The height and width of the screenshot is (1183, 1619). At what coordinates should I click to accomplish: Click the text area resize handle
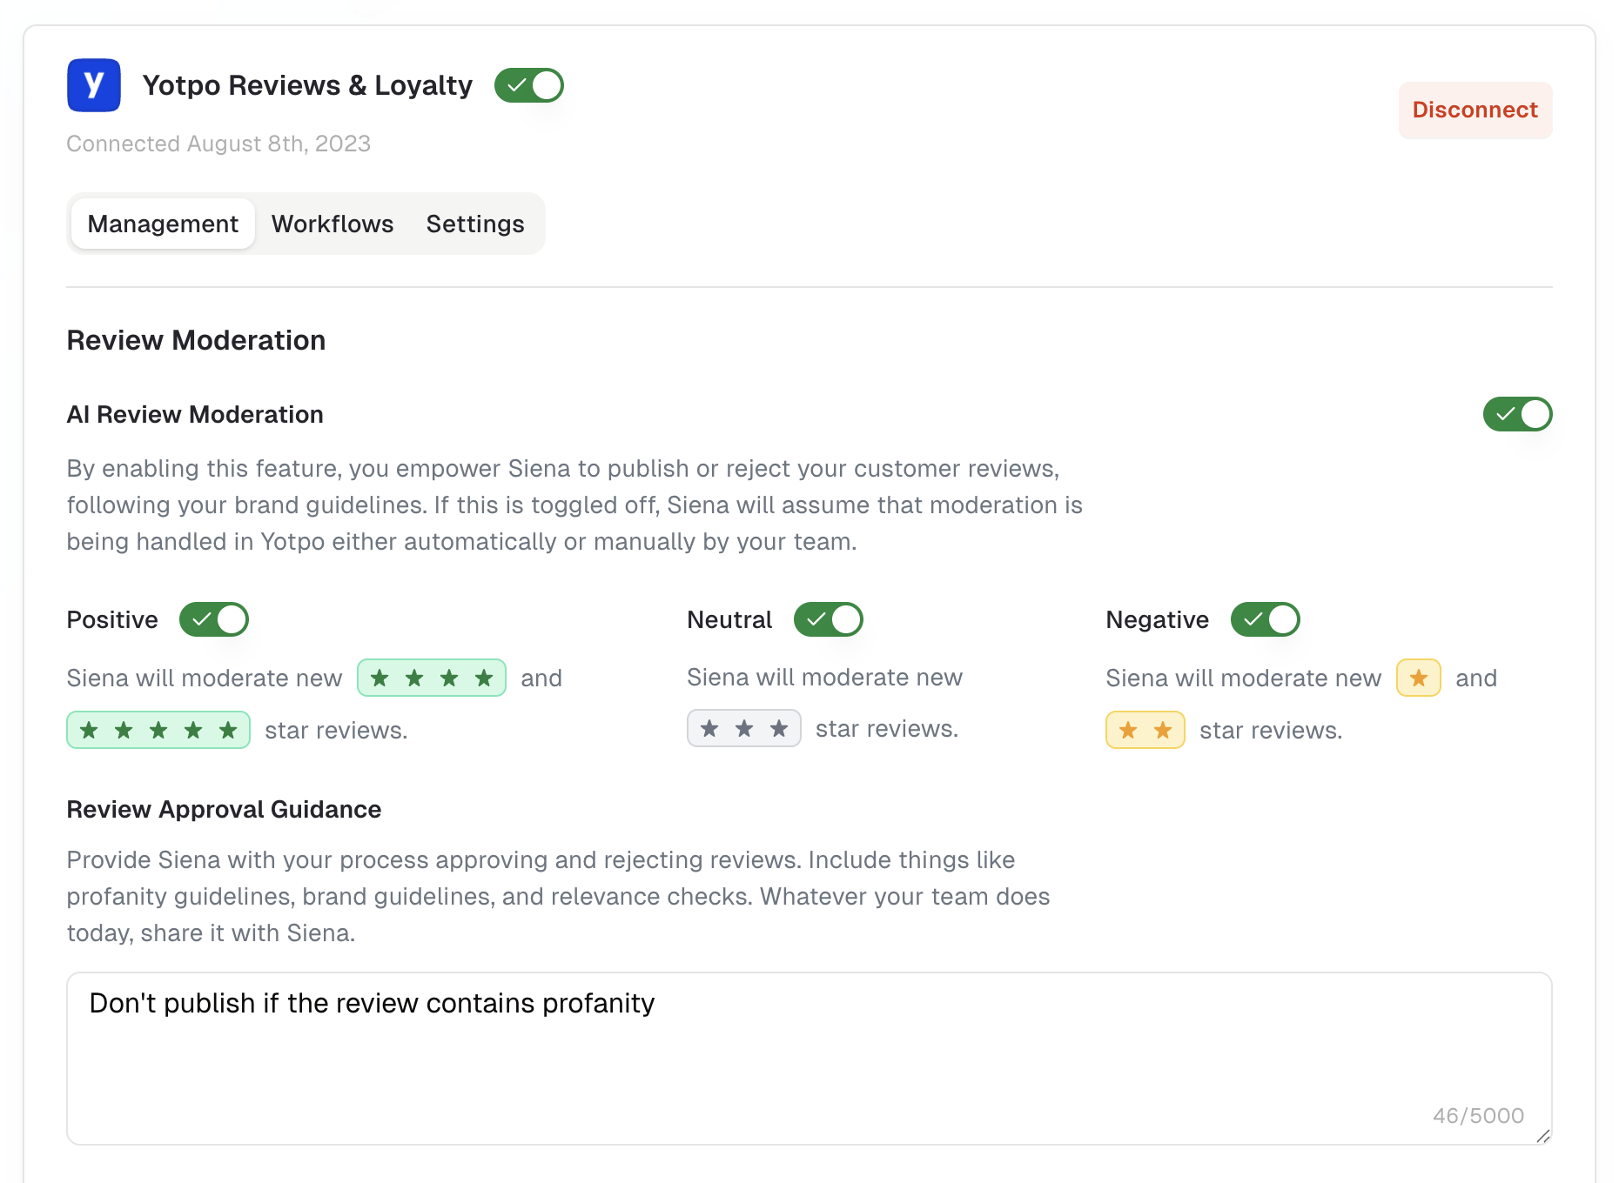[1543, 1136]
